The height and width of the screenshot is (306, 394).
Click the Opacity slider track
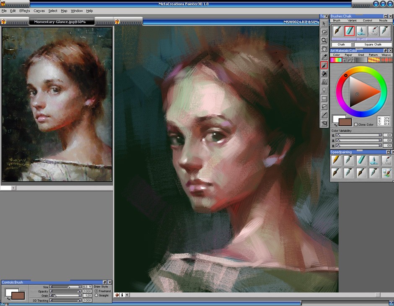coord(65,291)
